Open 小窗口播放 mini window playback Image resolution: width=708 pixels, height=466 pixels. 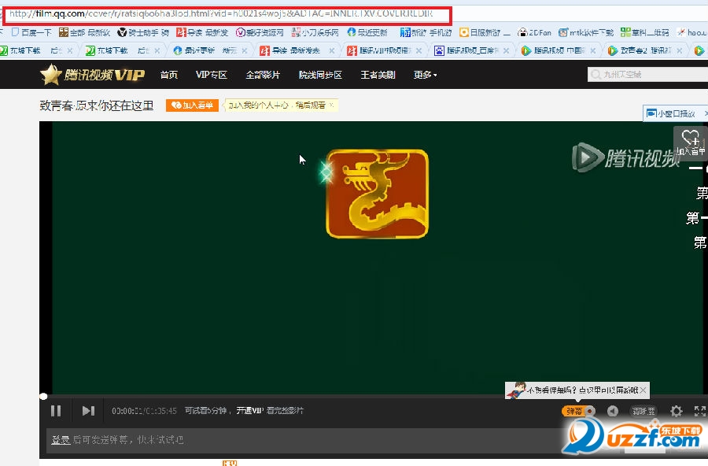[x=672, y=113]
